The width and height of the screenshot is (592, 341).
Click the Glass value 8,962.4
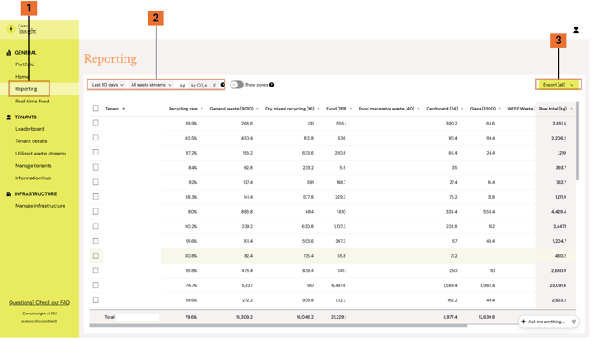tap(488, 285)
